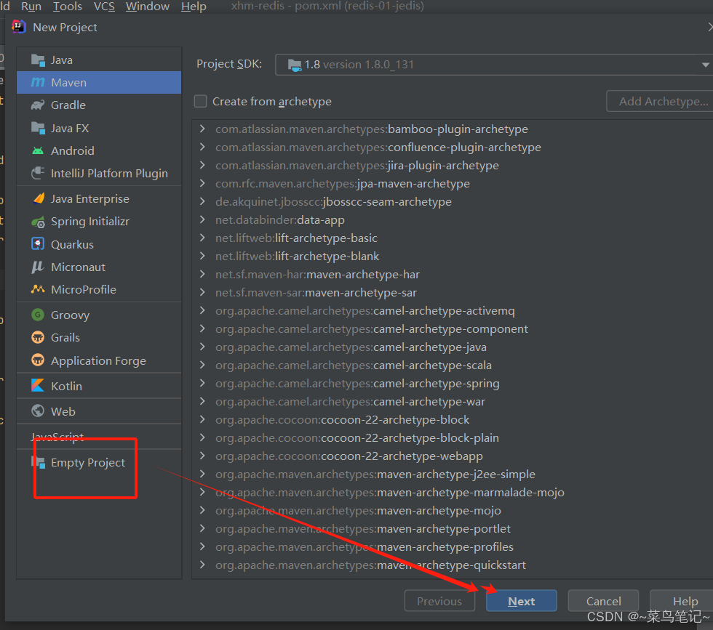Click the IntelliJ logo in New Project title bar
The height and width of the screenshot is (630, 713).
point(19,27)
